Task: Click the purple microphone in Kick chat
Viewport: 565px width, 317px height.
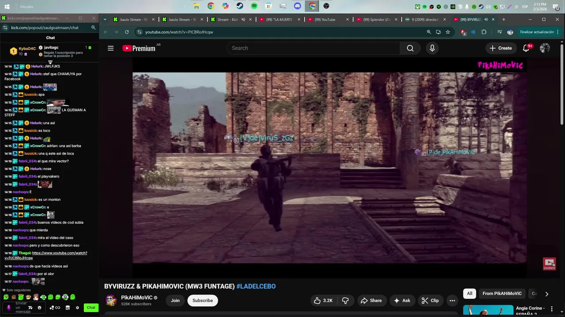Action: point(8,308)
